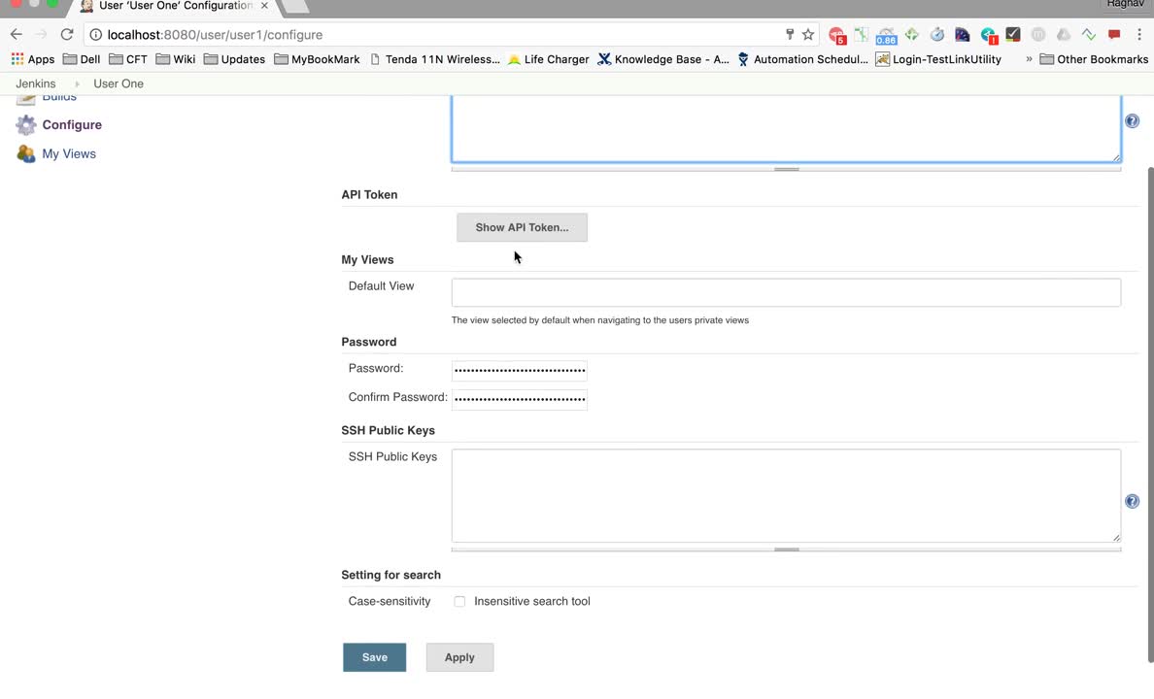Save the user configuration
Screen dimensions: 1154x699
click(374, 657)
